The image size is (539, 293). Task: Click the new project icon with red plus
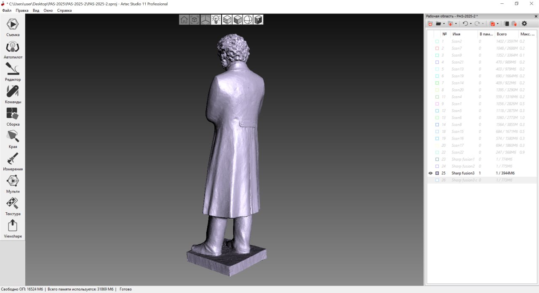(430, 24)
